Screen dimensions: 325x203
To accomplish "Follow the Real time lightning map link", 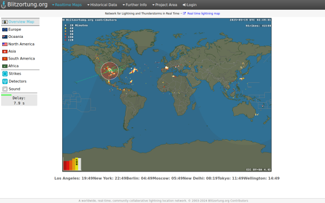I will (203, 14).
